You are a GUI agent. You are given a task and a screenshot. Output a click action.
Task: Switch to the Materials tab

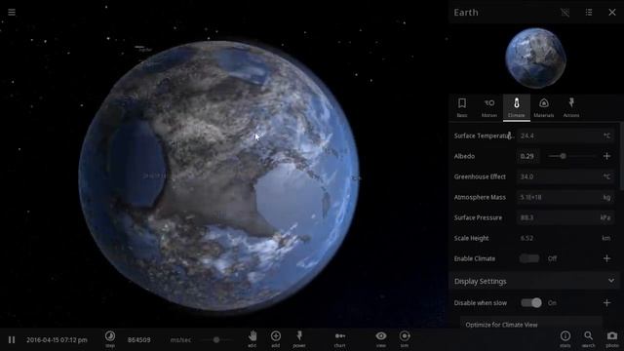[x=544, y=107]
